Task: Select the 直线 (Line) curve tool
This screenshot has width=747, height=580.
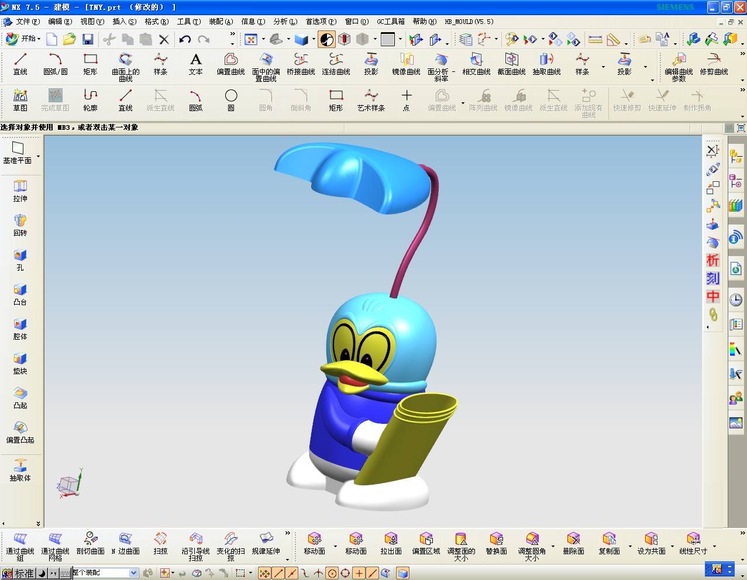Action: coord(20,64)
